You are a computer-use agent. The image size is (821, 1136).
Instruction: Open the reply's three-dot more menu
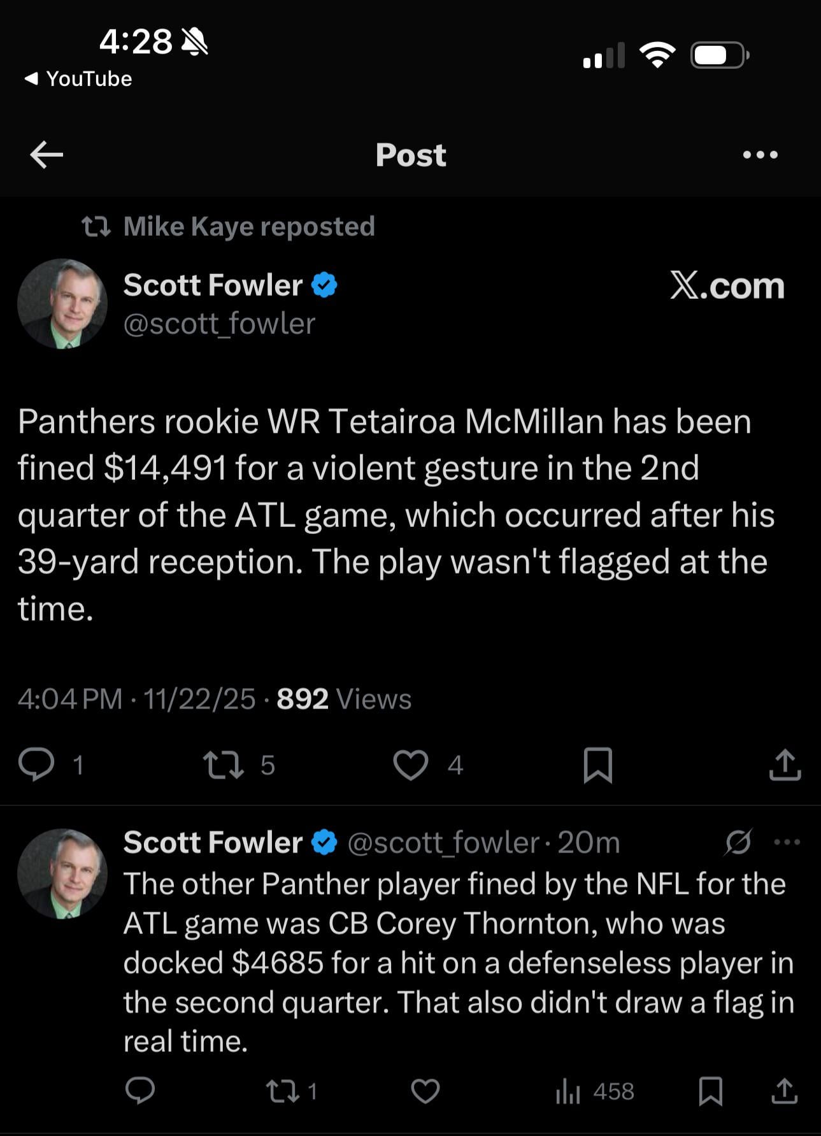point(787,842)
